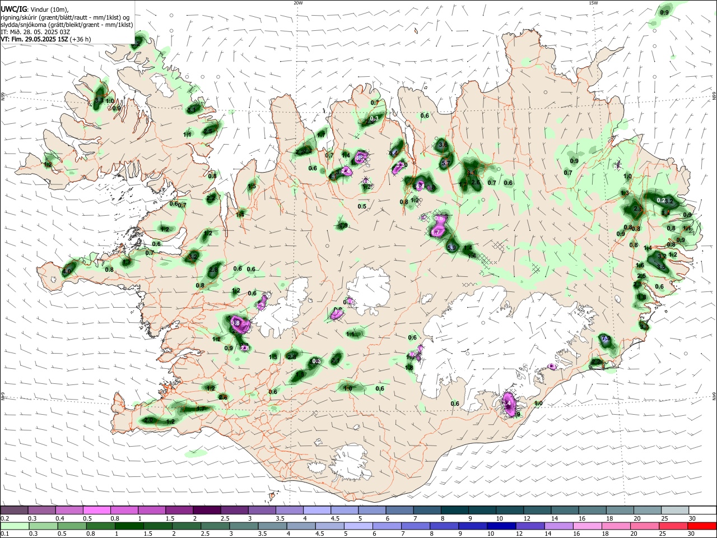Image resolution: width=717 pixels, height=538 pixels.
Task: Select the deep blue 10–12 swatch, lower legend row
Action: tap(501, 526)
